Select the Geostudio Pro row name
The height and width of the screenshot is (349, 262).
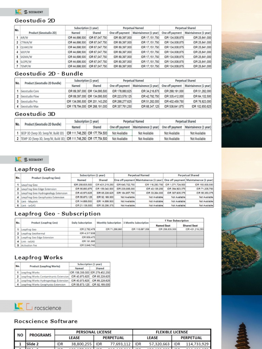point(29,102)
